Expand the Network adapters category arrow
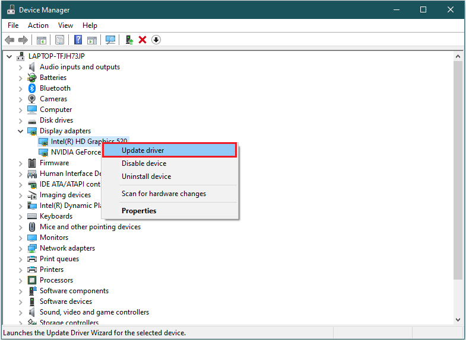The height and width of the screenshot is (340, 466). click(20, 249)
